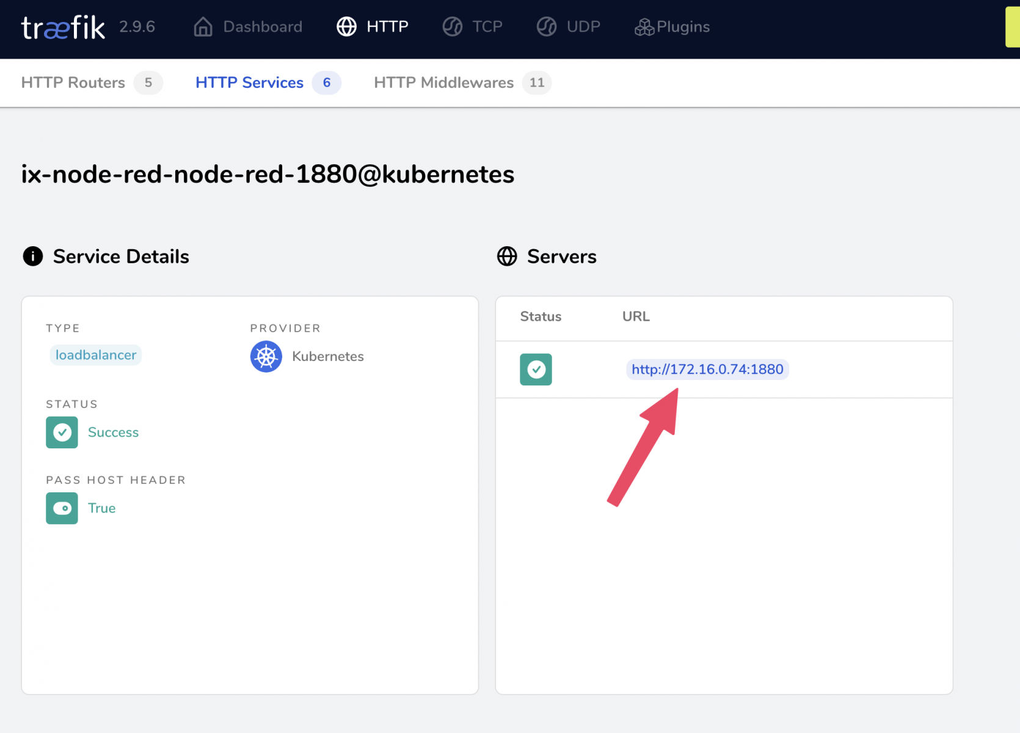Click the globe icon beside Servers
This screenshot has width=1020, height=733.
coord(507,257)
